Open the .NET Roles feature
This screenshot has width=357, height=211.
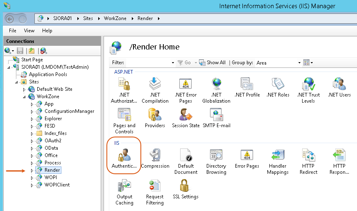(278, 88)
